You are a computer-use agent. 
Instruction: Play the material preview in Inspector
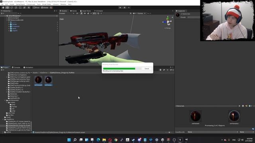coord(239,106)
